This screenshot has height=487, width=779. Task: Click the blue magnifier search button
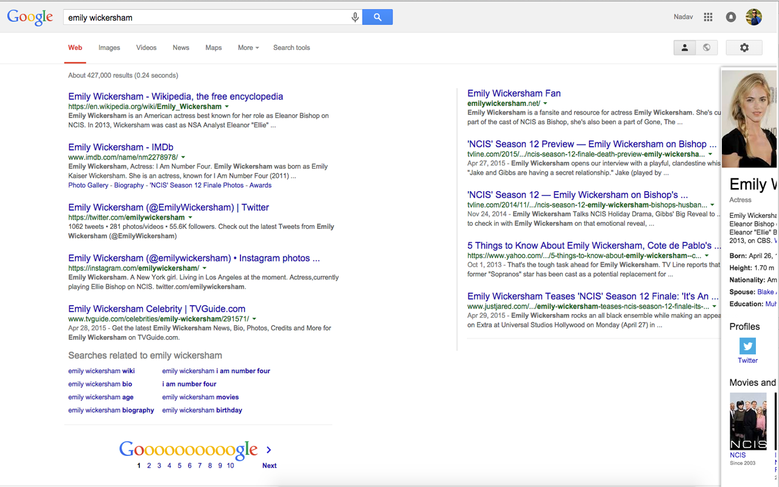coord(377,17)
